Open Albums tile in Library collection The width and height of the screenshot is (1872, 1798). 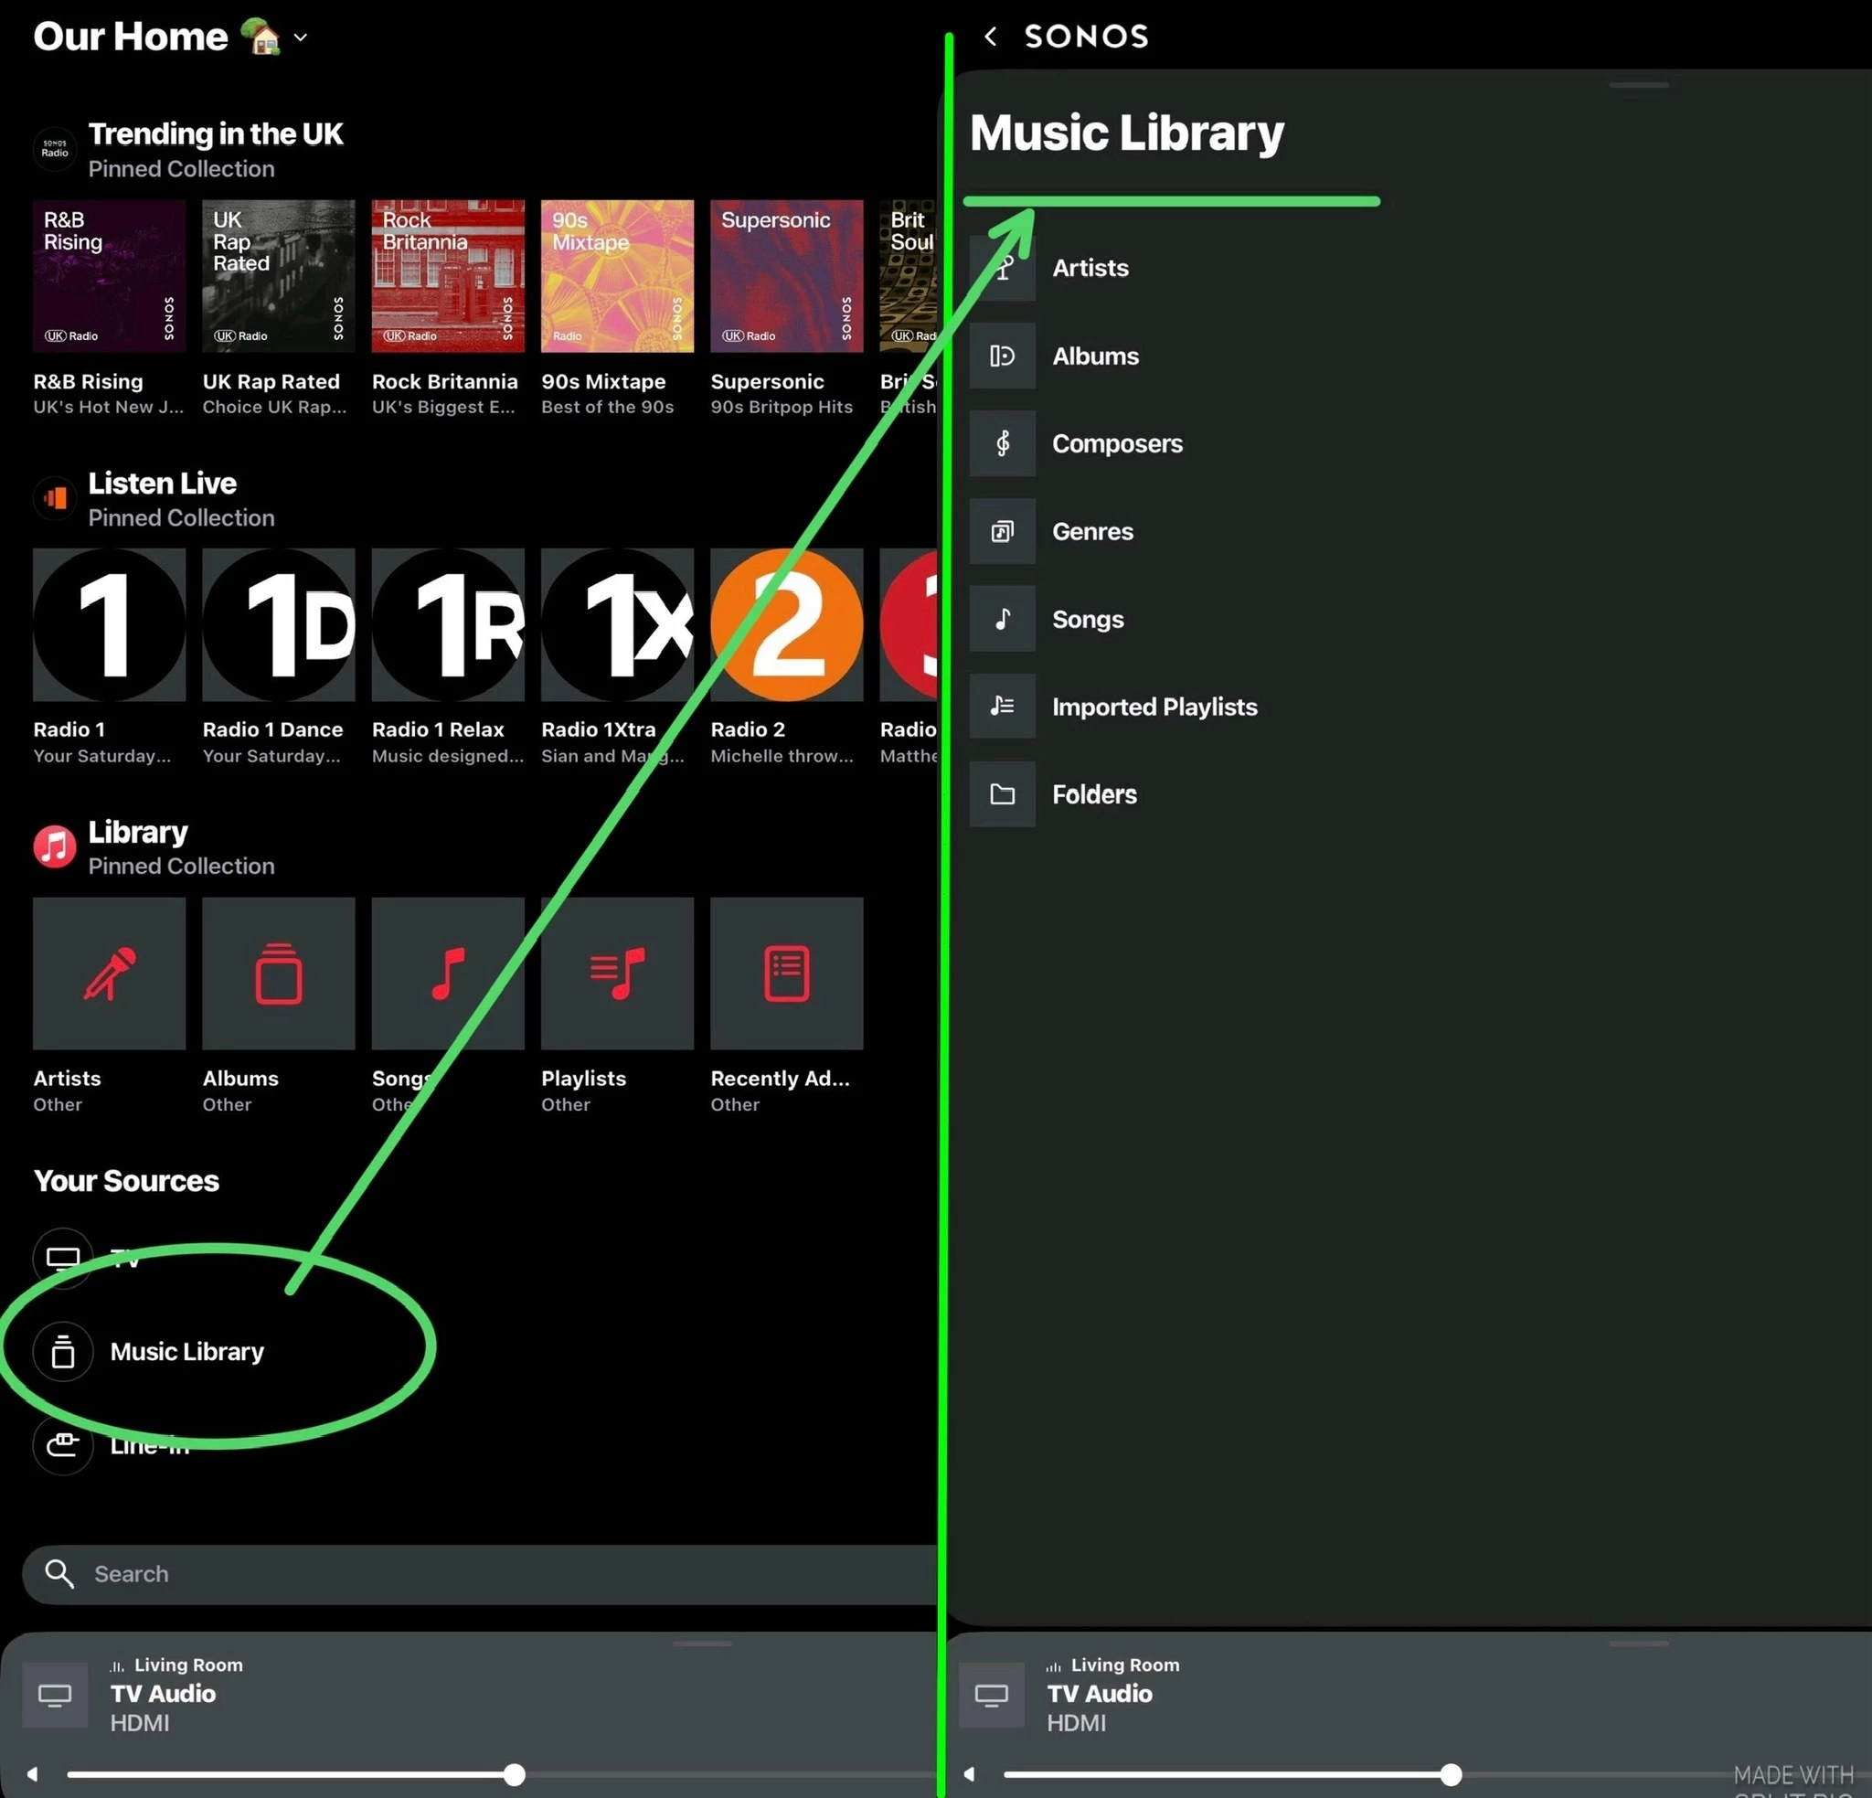[278, 973]
